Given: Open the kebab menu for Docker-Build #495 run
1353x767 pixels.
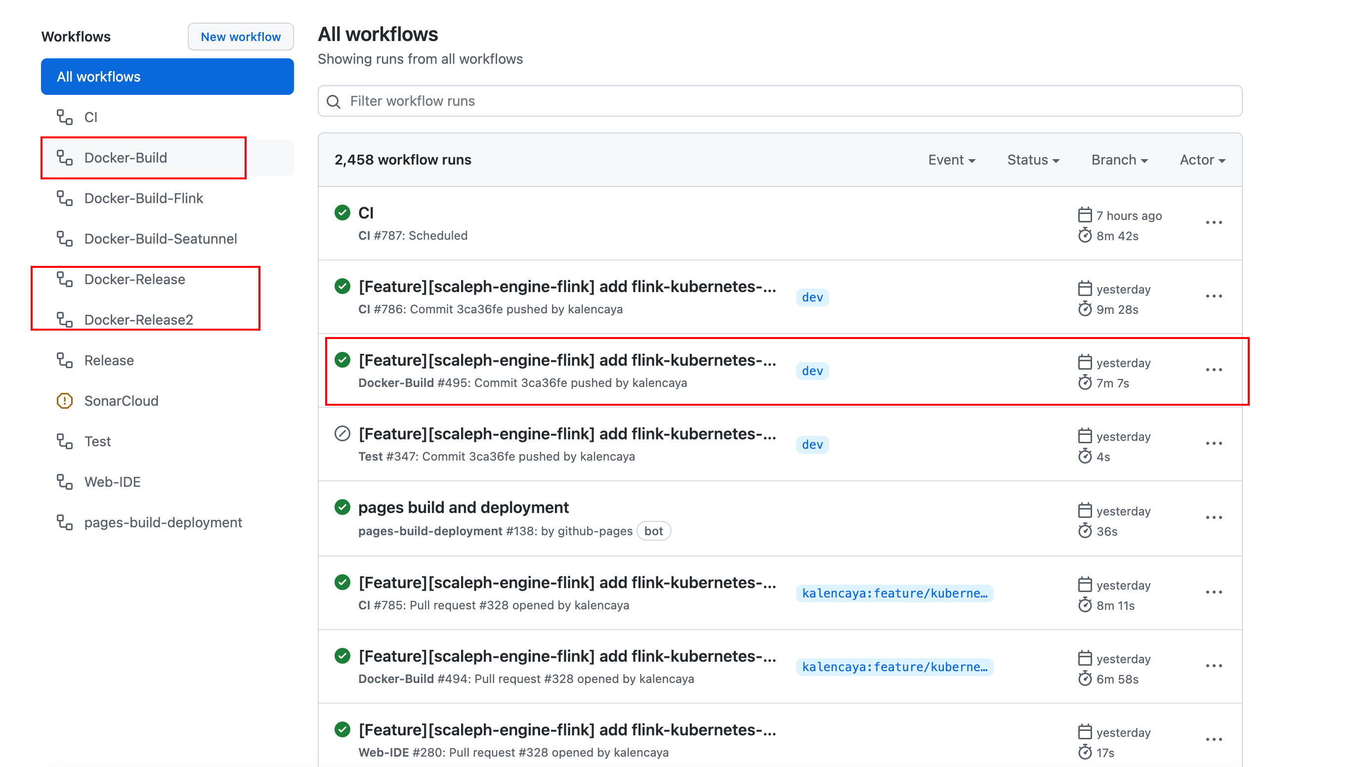Looking at the screenshot, I should (1214, 370).
